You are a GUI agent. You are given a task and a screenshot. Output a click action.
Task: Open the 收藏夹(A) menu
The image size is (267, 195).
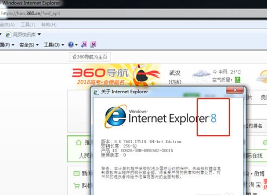(x=7, y=24)
